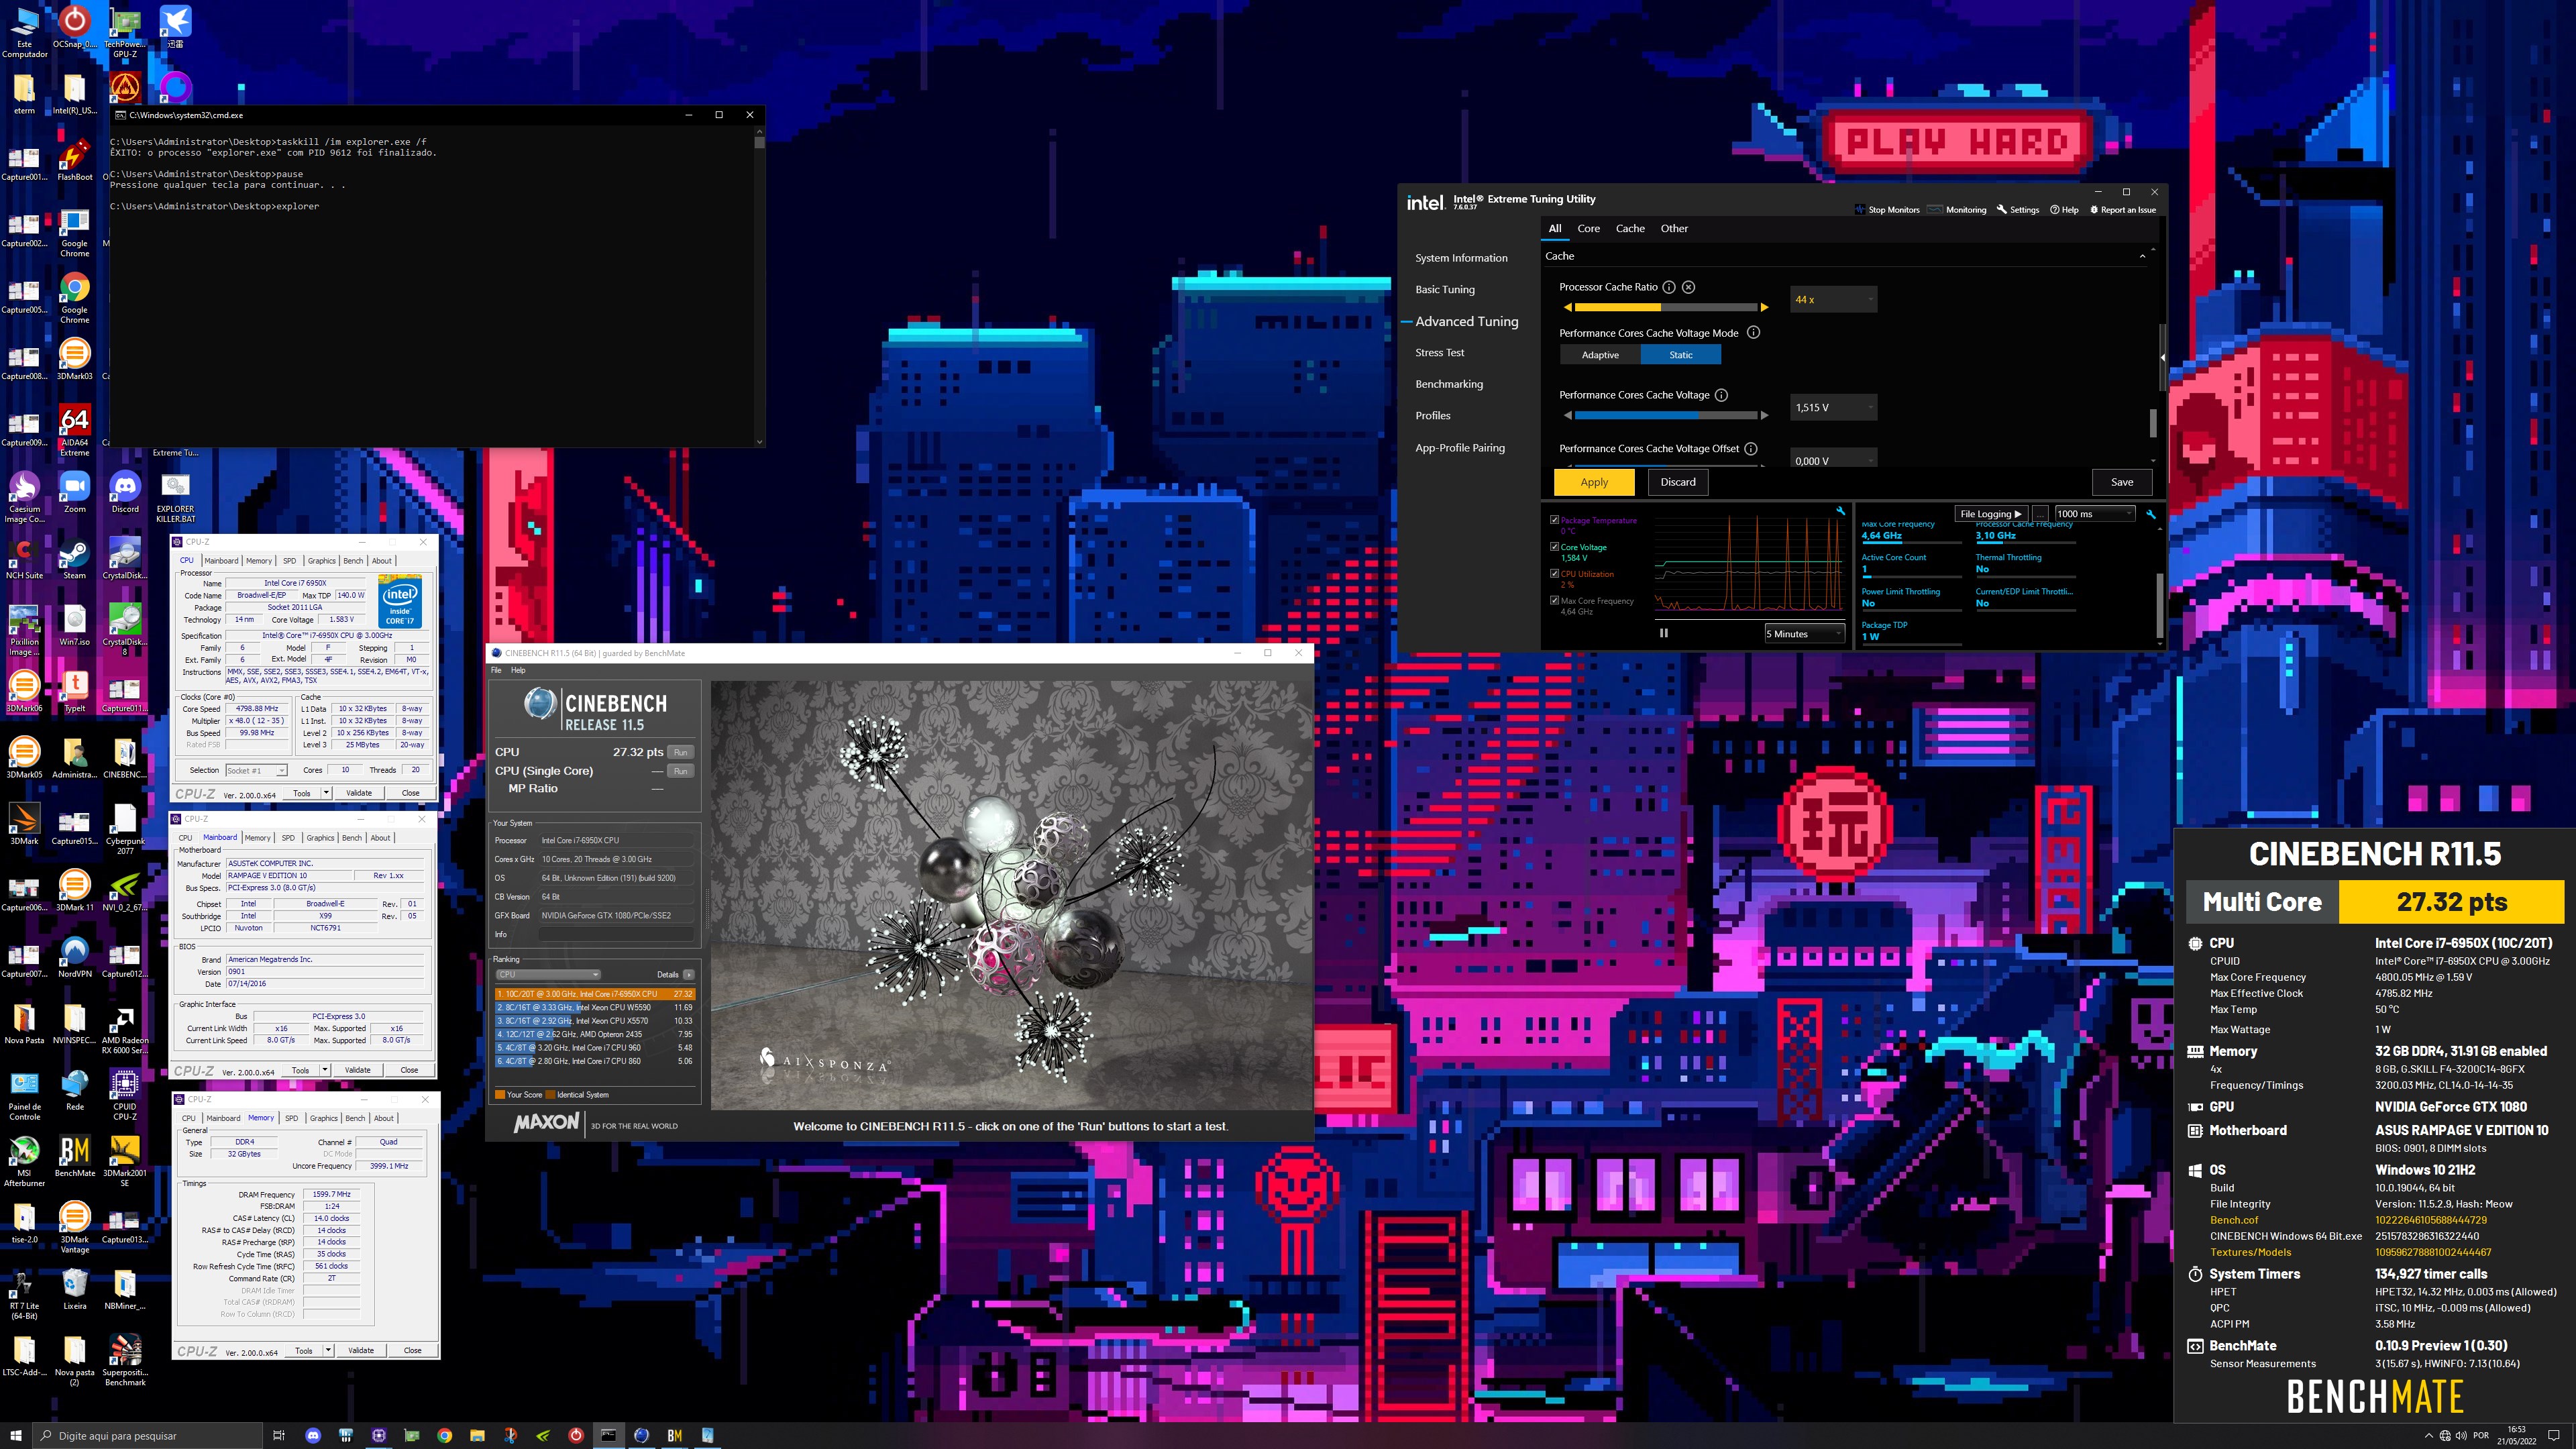Click BenchMate BM icon in taskbar
The width and height of the screenshot is (2576, 1449).
(674, 1435)
